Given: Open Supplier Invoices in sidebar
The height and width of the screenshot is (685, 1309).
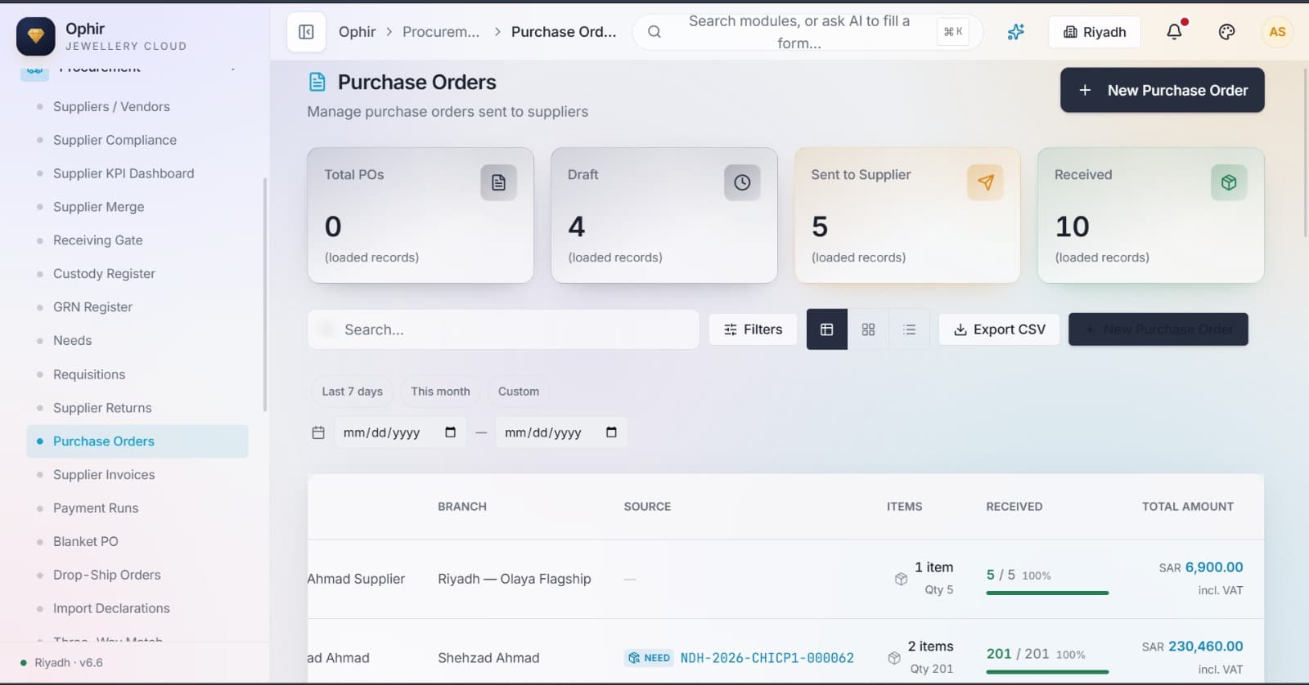Looking at the screenshot, I should tap(104, 475).
